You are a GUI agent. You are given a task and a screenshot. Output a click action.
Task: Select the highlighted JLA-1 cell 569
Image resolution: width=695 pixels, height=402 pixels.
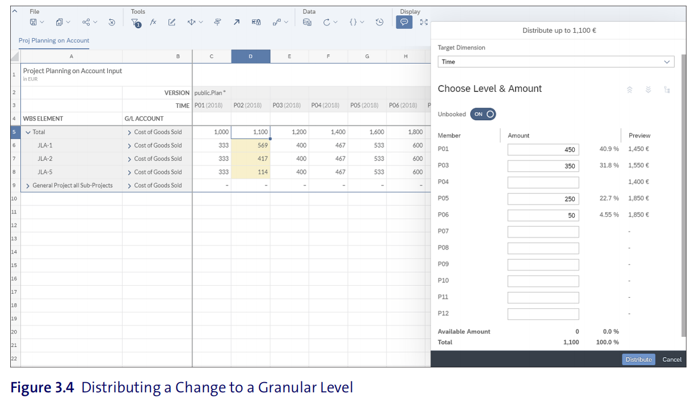tap(251, 145)
